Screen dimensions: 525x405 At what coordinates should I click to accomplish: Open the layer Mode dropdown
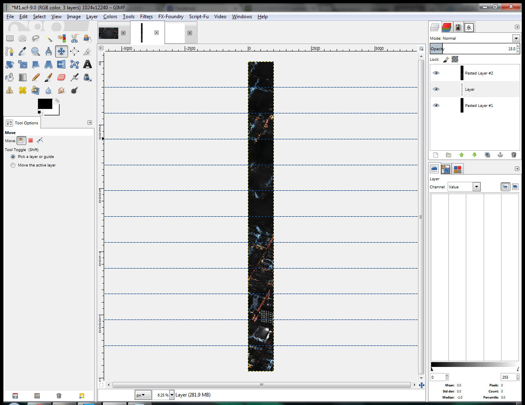(516, 38)
